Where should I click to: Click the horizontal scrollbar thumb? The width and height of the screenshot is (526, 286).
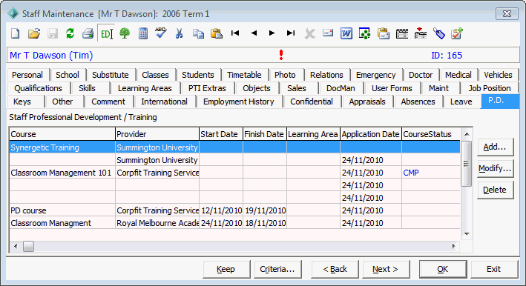click(x=28, y=247)
